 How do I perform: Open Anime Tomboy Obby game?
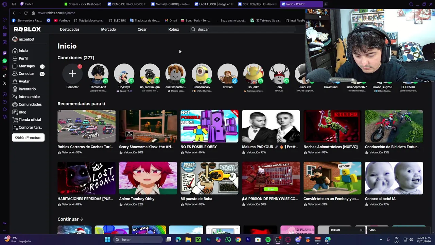tap(148, 178)
